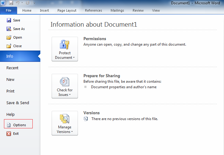Open Save & Send options

click(18, 103)
